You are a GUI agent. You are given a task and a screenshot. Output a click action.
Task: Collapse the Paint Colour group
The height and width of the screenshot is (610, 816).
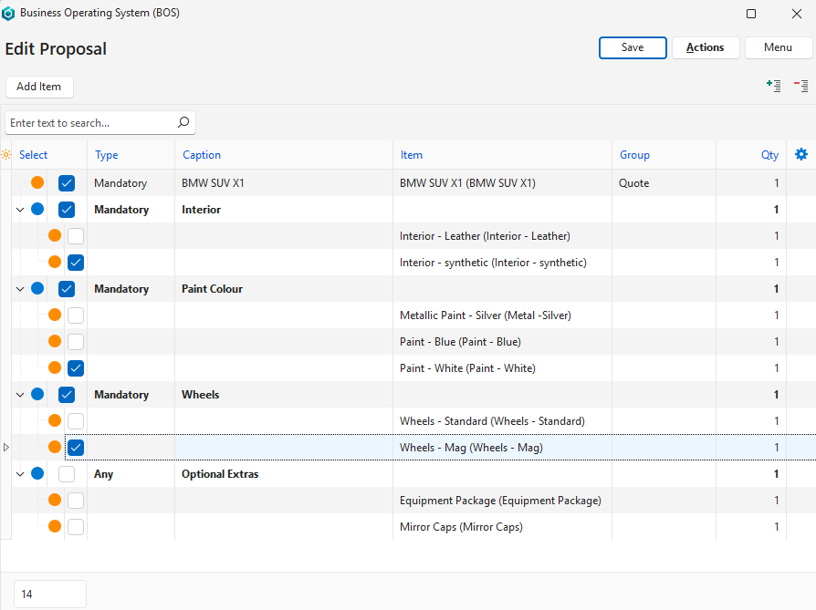pos(20,289)
